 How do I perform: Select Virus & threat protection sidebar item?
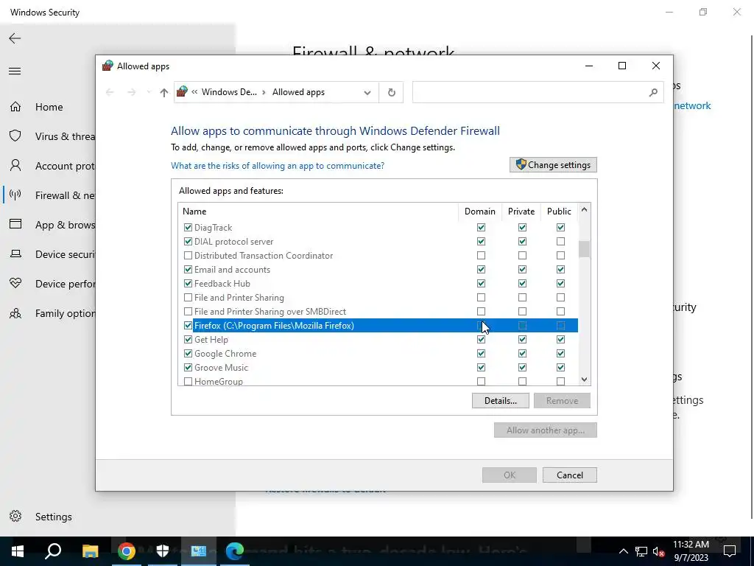(x=65, y=136)
